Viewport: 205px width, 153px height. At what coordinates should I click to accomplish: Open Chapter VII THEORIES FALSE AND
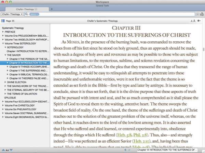(29, 78)
